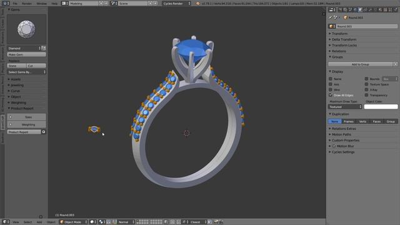This screenshot has height=225, width=400.
Task: Open the Modifiers properties tab
Action: (x=371, y=10)
